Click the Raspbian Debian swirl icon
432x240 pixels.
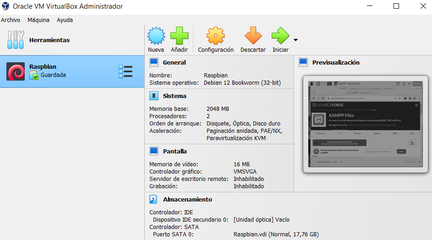[x=16, y=71]
